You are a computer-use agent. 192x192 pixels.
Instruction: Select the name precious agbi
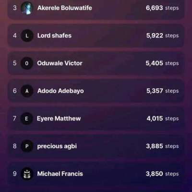57,146
